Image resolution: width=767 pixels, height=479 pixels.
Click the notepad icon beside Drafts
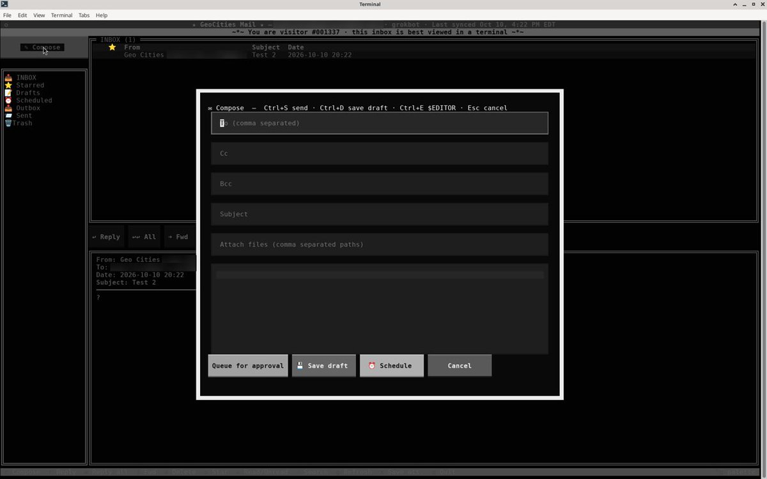[x=8, y=93]
